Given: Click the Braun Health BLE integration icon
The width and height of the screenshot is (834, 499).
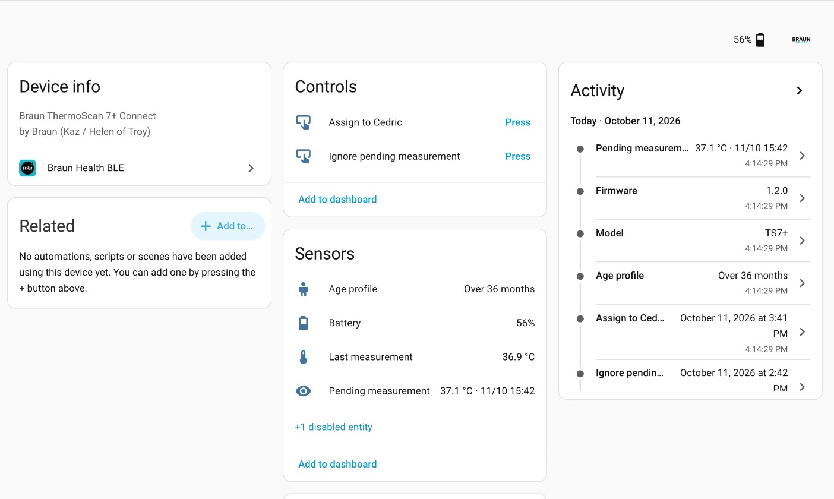Looking at the screenshot, I should 28,168.
